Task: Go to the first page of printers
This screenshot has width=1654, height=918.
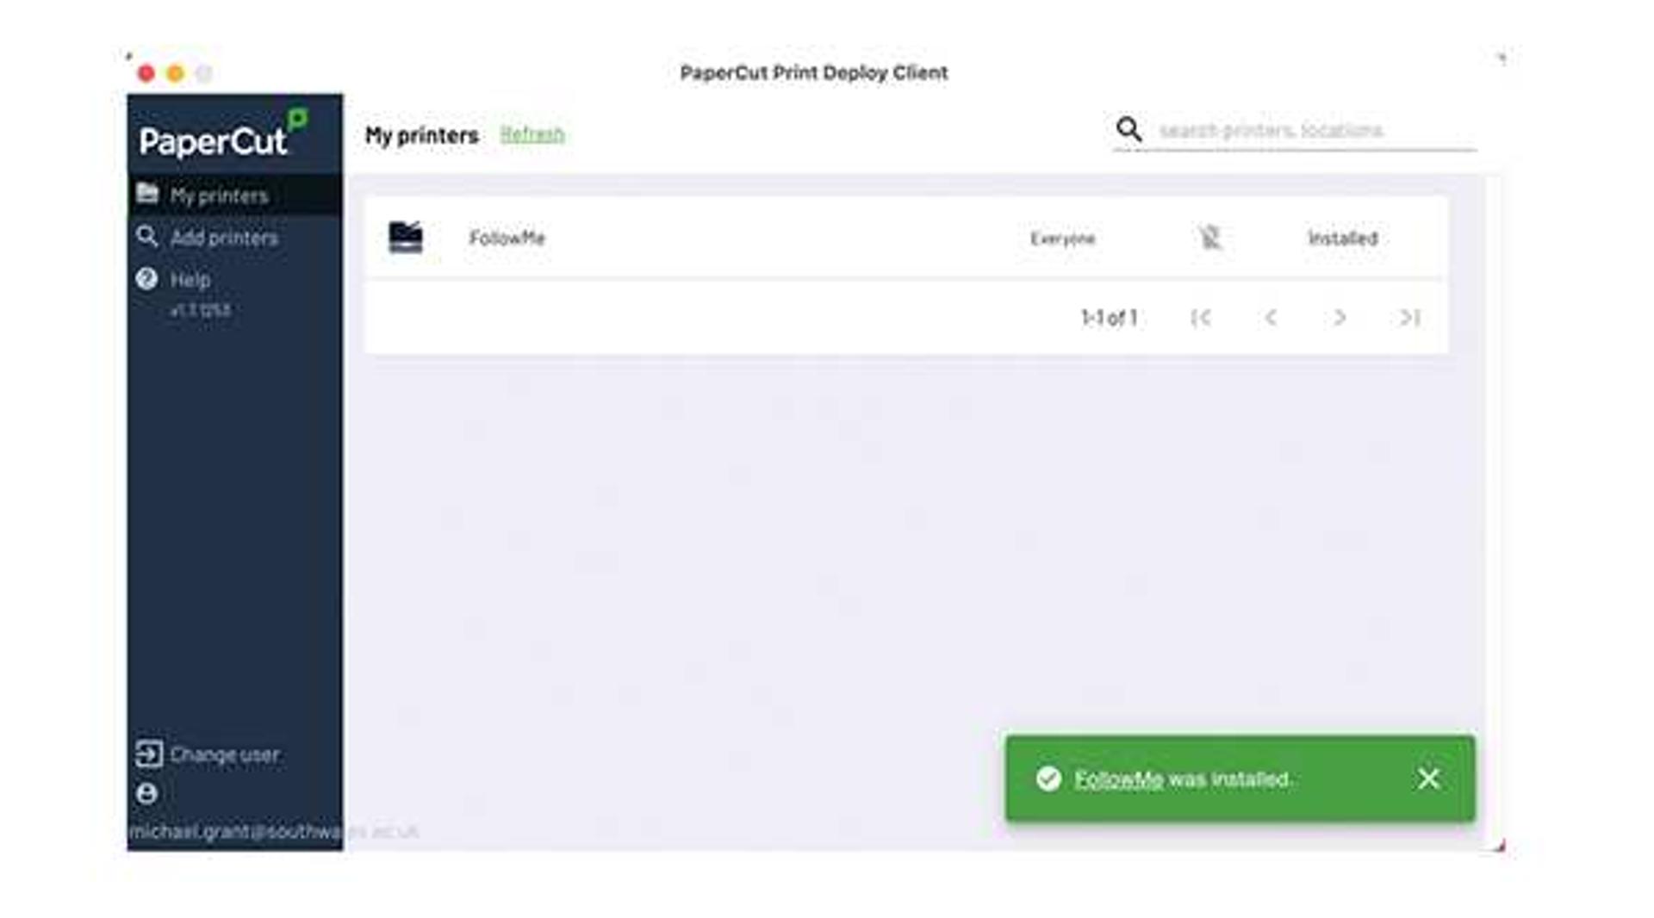Action: (1201, 318)
